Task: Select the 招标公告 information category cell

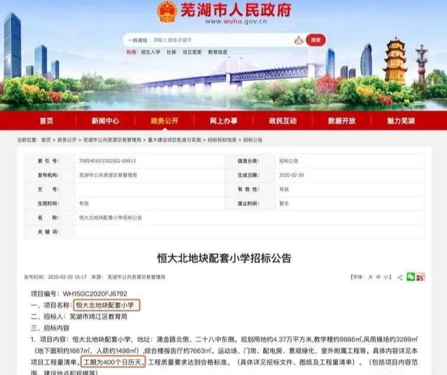Action: [289, 161]
